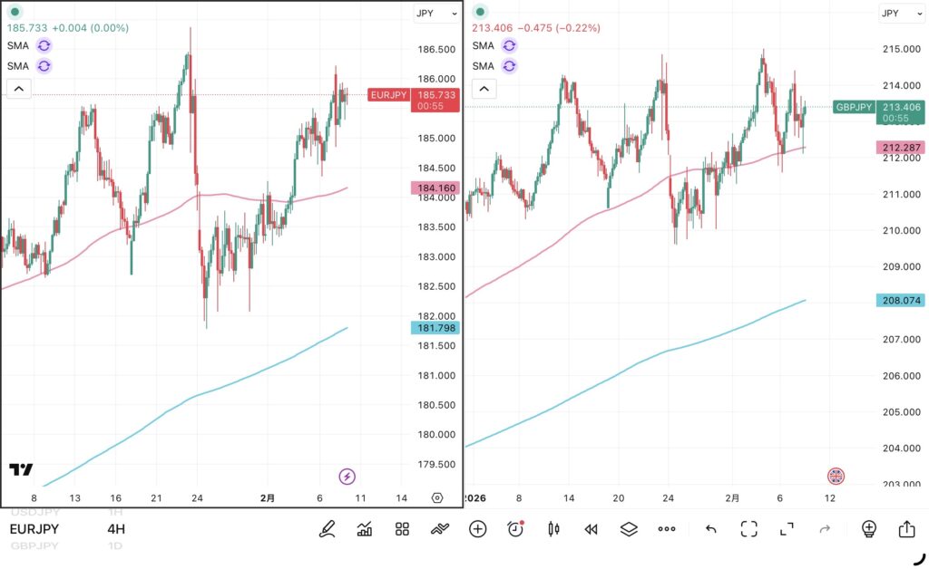929x569 pixels.
Task: Tap the EURJPY symbol name button
Action: click(34, 529)
